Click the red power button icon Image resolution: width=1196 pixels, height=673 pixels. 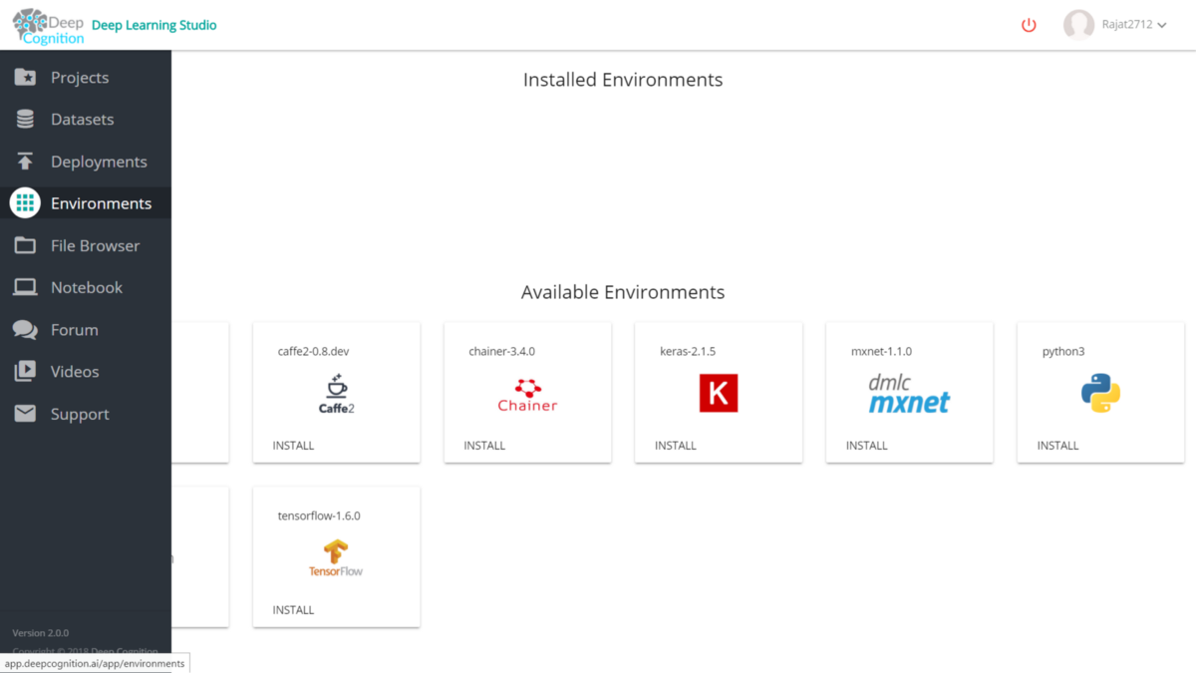1030,25
